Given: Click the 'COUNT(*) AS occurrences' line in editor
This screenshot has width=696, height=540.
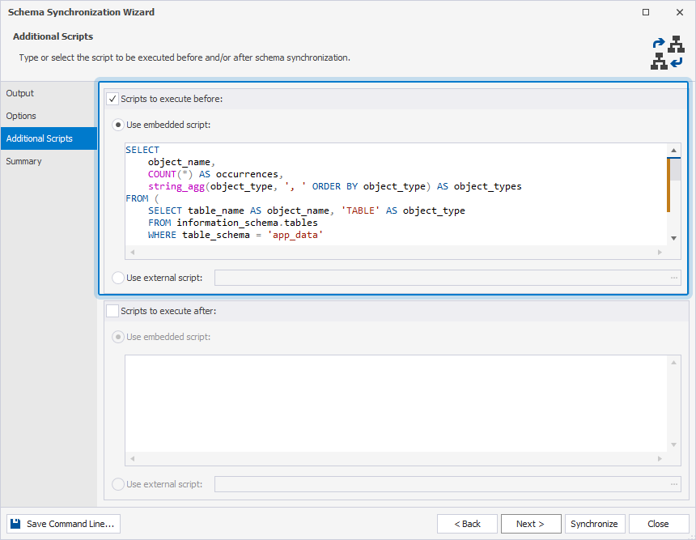Looking at the screenshot, I should [215, 174].
